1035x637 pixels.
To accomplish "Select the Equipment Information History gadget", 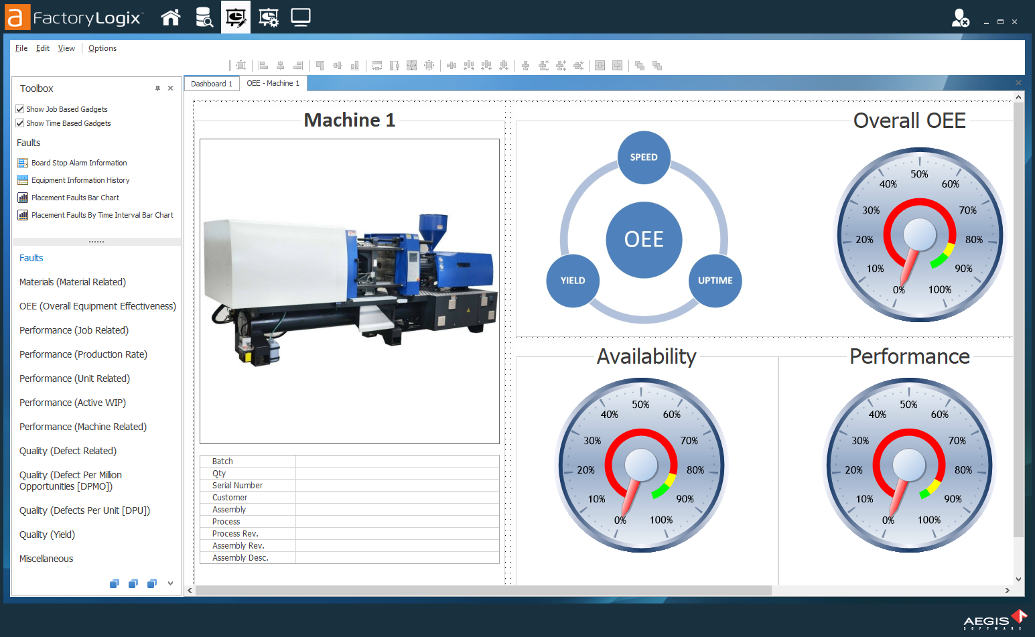I will click(80, 180).
